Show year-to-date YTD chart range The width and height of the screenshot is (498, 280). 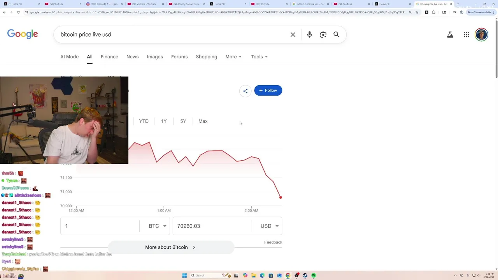coord(144,121)
